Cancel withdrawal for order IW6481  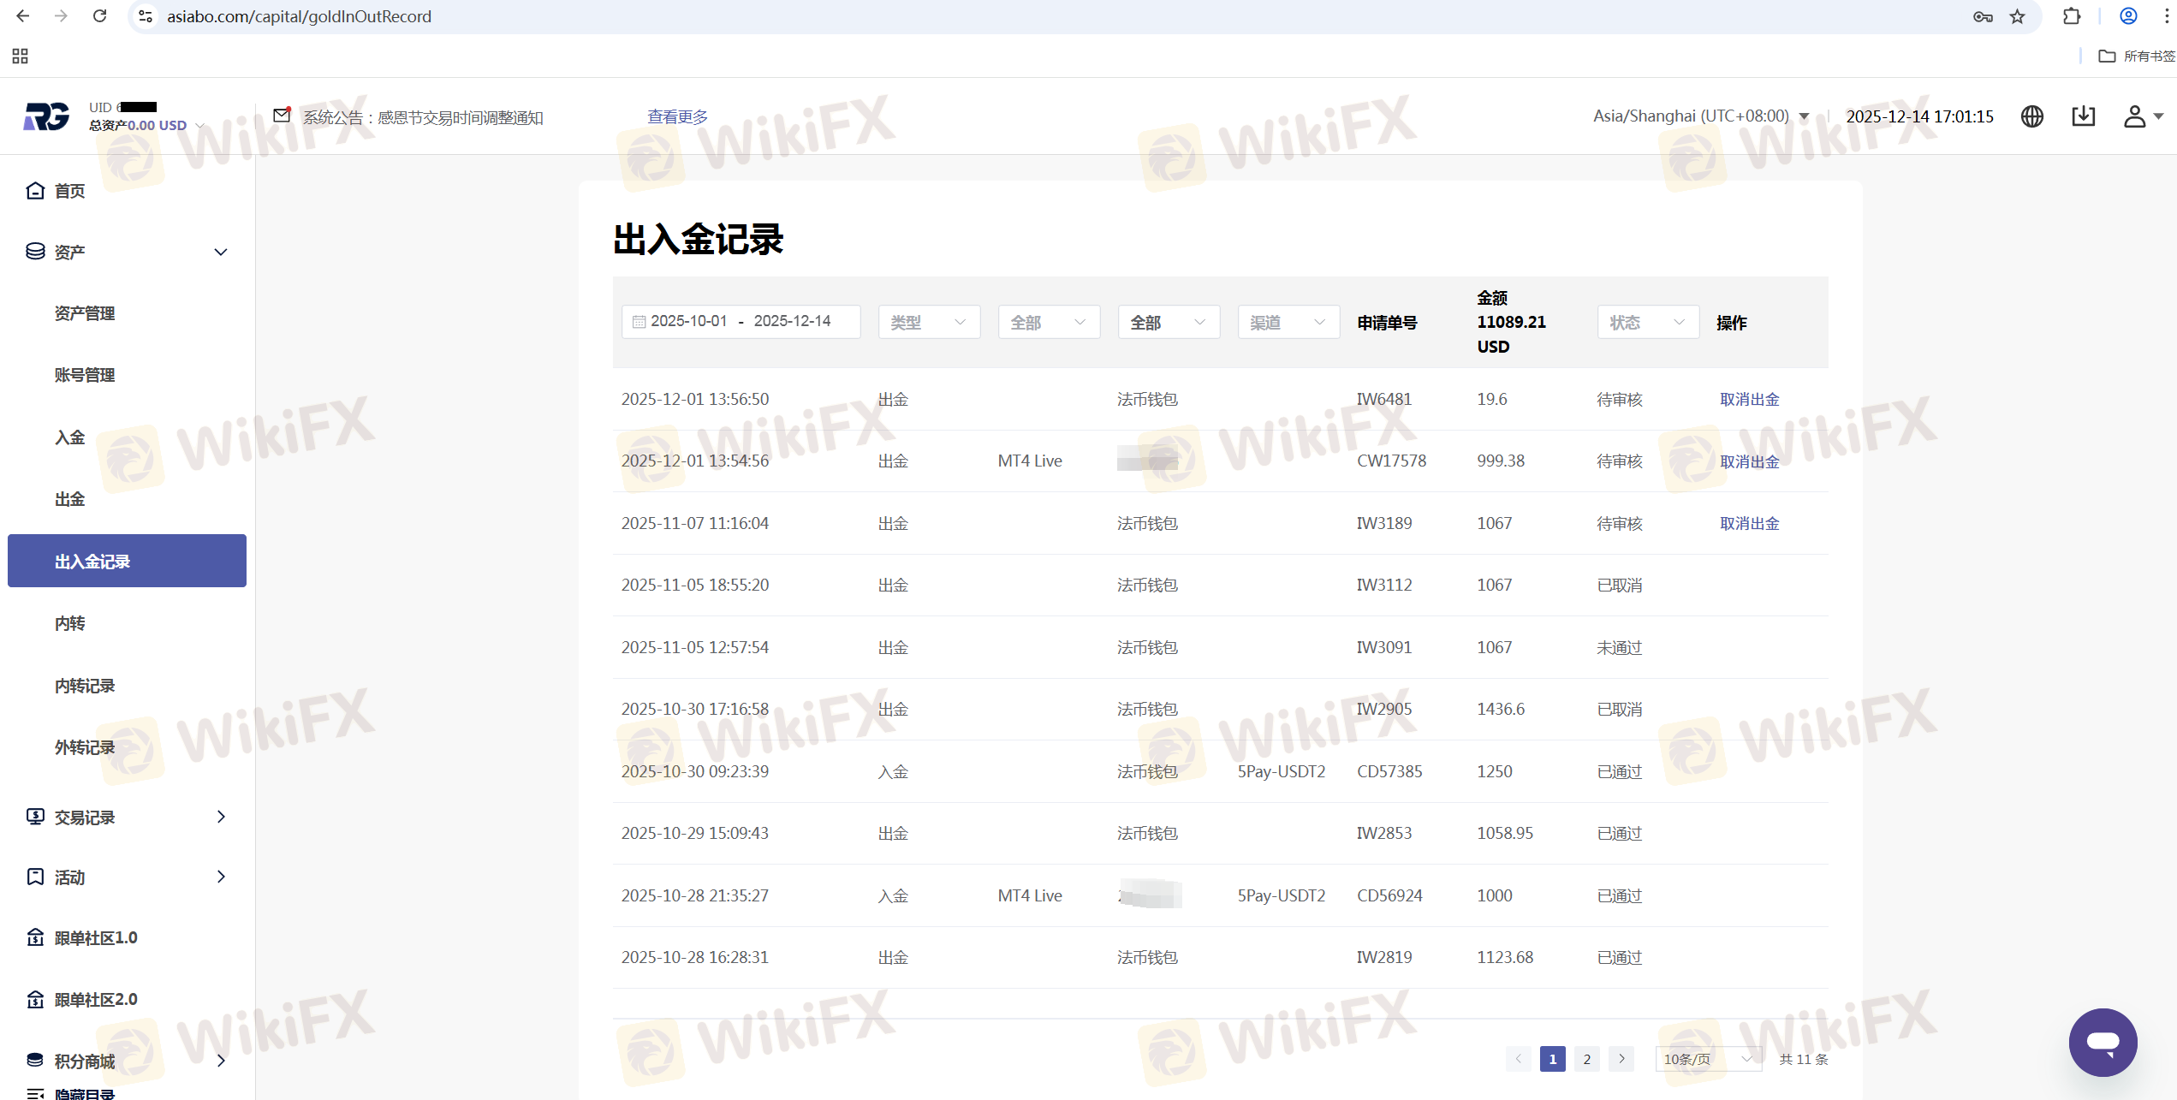[x=1749, y=400]
